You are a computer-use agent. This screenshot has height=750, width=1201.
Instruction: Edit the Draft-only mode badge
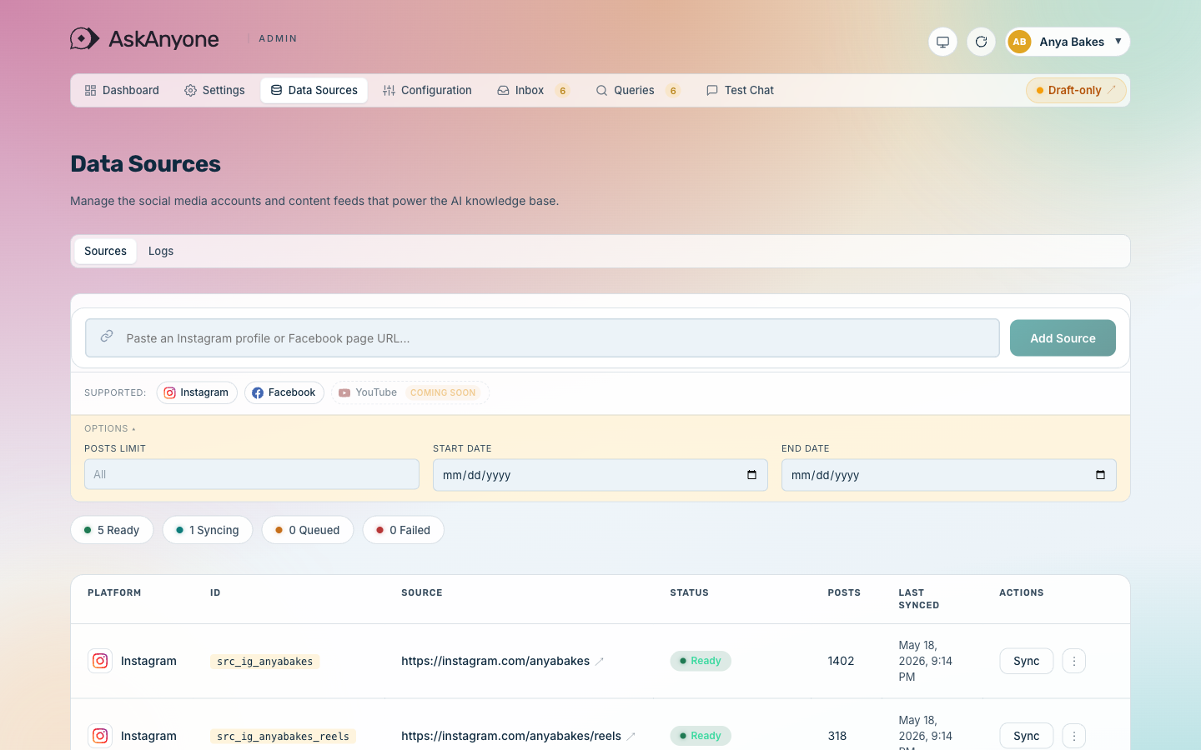pos(1076,90)
